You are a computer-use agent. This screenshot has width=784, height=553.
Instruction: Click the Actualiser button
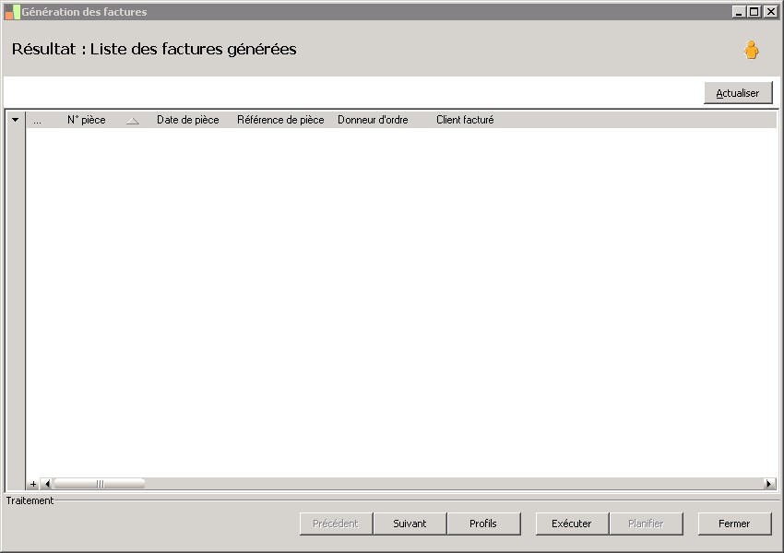[x=738, y=93]
